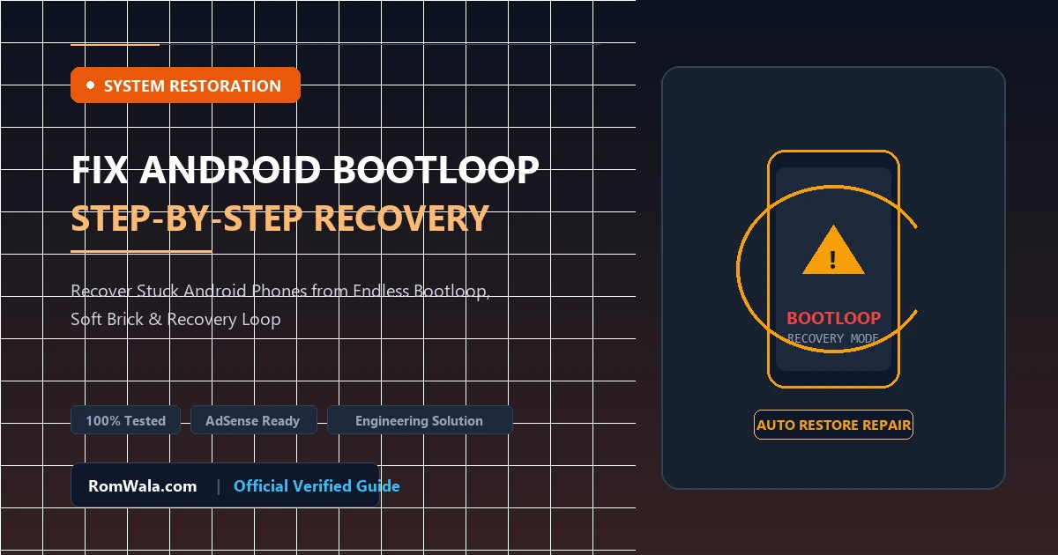1058x555 pixels.
Task: Click the AUTO RESTORE REPAIR button
Action: click(833, 425)
